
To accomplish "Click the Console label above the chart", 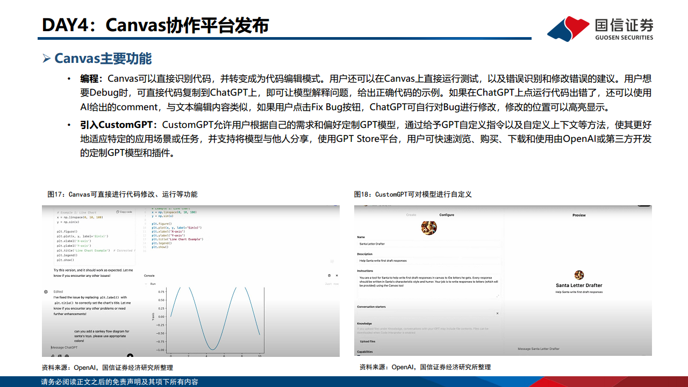I will (149, 275).
